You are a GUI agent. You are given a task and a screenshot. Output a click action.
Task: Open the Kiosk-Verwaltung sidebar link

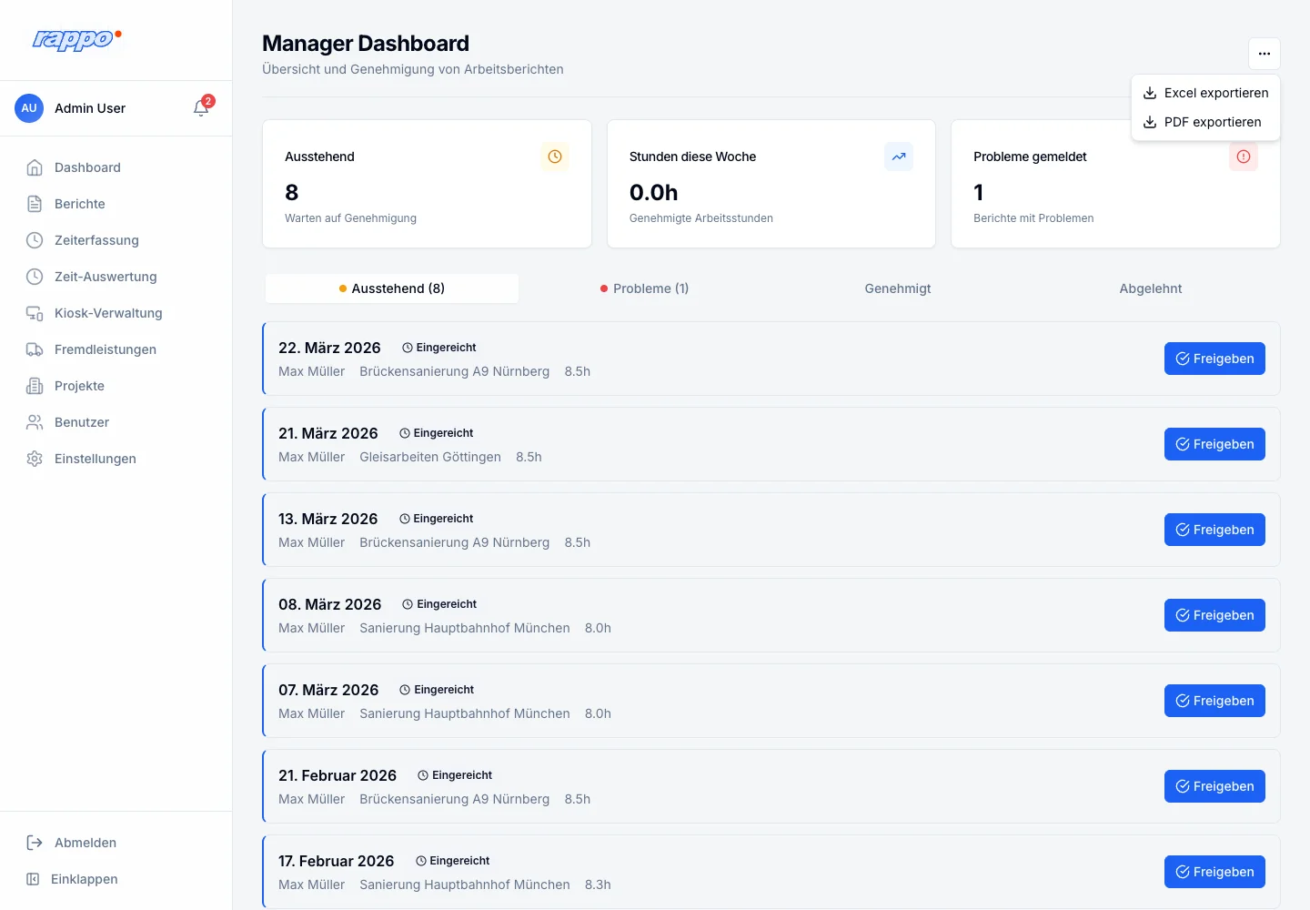pos(116,313)
